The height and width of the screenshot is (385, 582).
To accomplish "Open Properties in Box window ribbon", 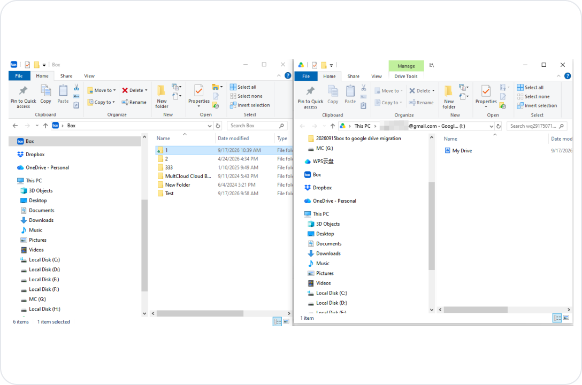I will point(199,96).
